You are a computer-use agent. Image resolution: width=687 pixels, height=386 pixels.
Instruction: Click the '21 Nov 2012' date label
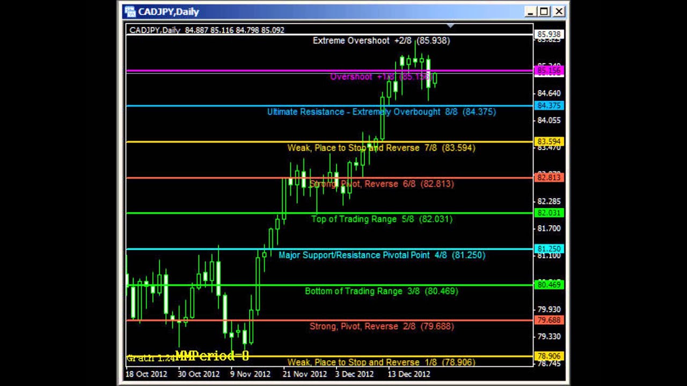click(304, 374)
